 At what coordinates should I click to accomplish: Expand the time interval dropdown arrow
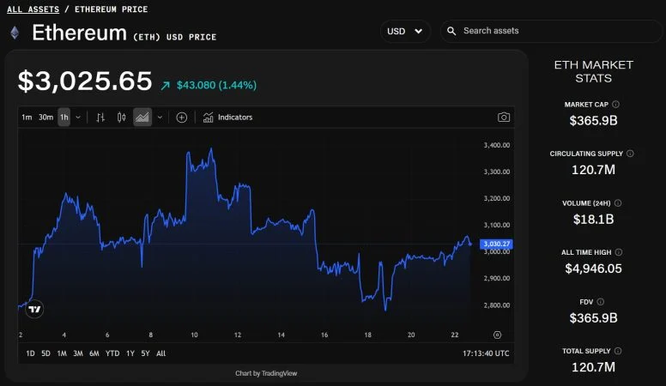click(x=78, y=118)
